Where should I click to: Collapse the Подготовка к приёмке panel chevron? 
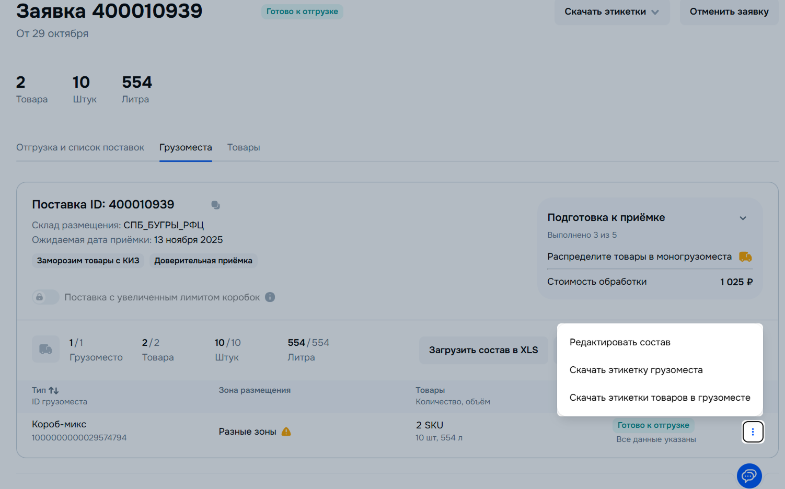pyautogui.click(x=743, y=218)
